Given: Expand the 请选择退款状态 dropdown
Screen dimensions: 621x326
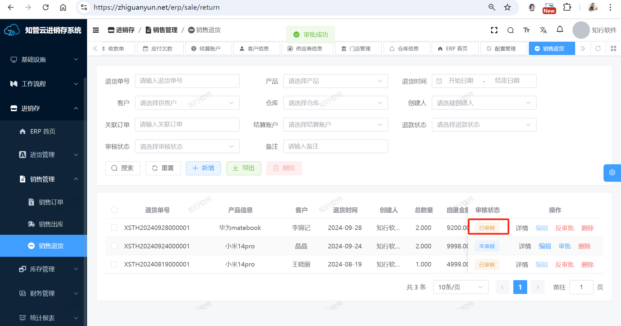Looking at the screenshot, I should pos(484,125).
